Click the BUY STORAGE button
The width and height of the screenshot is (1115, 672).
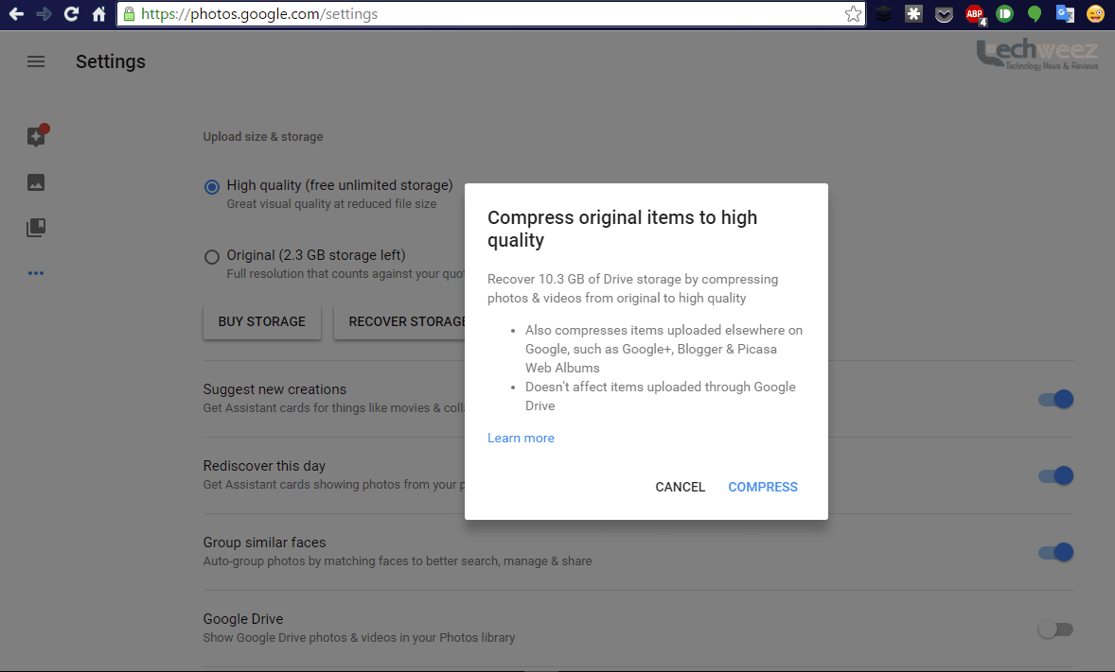click(261, 321)
